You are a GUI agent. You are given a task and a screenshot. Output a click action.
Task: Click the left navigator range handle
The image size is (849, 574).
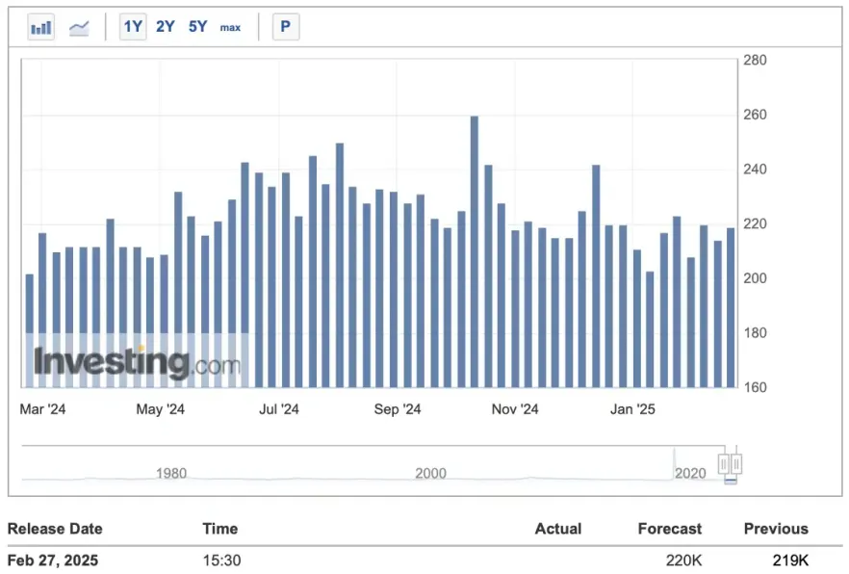(725, 464)
